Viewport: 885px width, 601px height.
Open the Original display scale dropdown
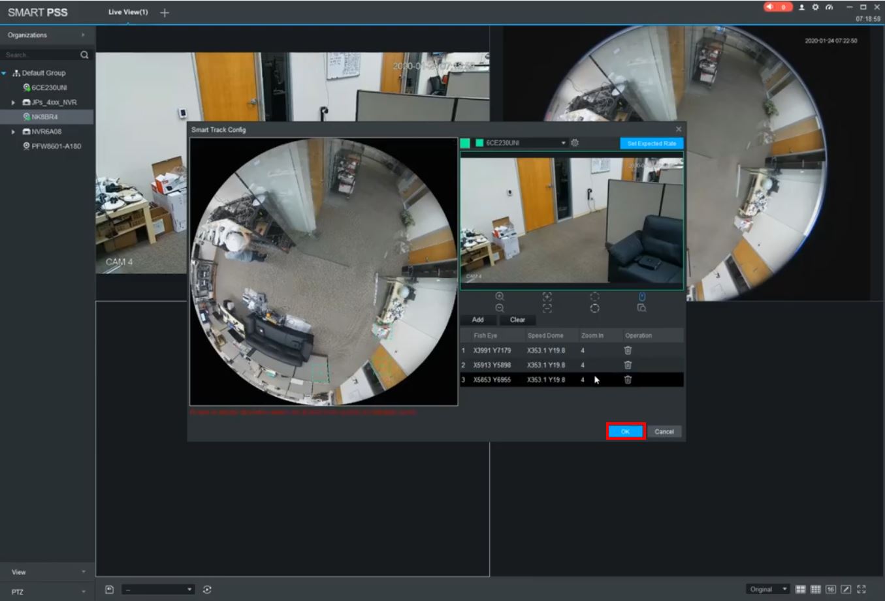point(767,589)
